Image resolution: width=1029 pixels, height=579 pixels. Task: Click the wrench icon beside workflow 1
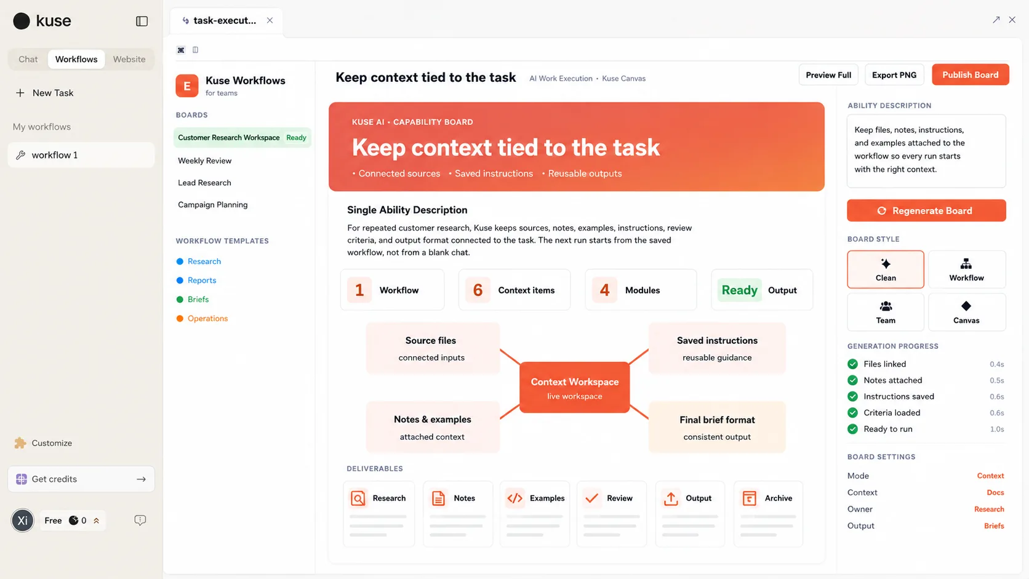click(x=21, y=155)
